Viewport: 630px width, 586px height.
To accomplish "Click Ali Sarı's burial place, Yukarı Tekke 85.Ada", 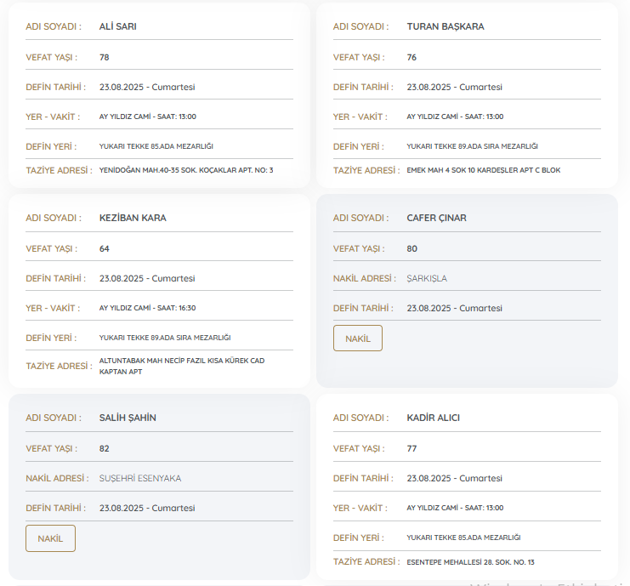I will [x=156, y=146].
